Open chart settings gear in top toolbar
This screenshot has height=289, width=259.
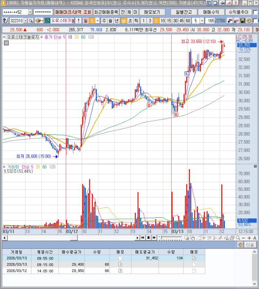point(249,21)
